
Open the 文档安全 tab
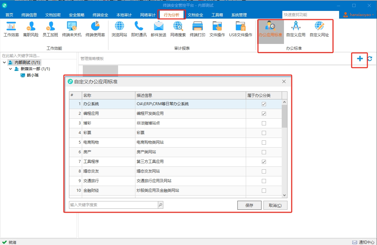point(195,15)
